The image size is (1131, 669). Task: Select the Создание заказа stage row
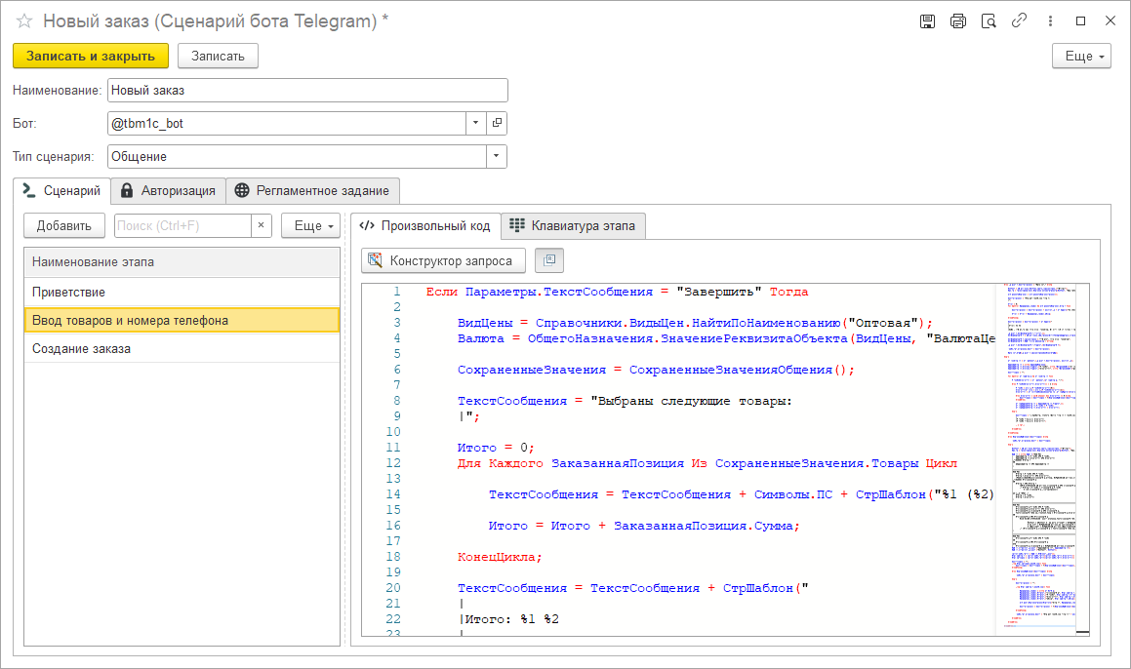tap(182, 349)
